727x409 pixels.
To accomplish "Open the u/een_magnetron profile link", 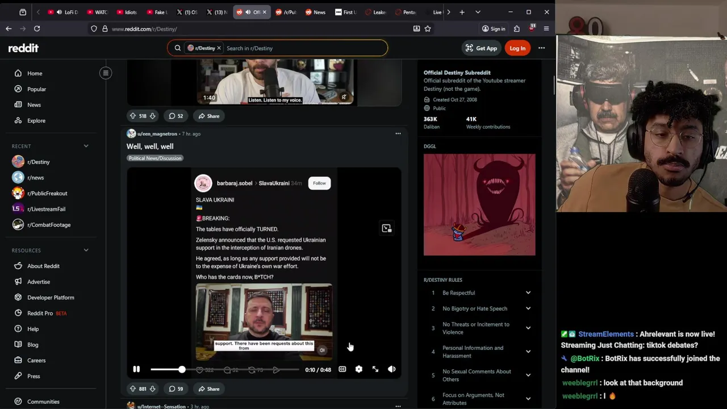I will tap(157, 134).
